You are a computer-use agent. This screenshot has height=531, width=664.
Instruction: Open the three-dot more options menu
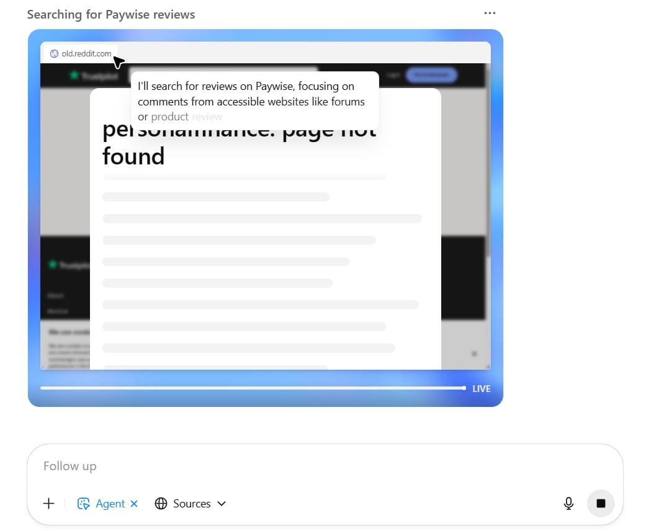490,13
